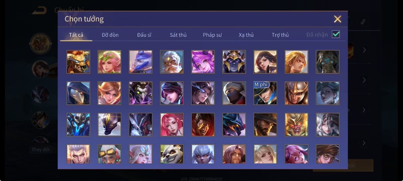Screen dimensions: 403x181
Task: Click the 'Thay đổi' button
Action: (40, 149)
